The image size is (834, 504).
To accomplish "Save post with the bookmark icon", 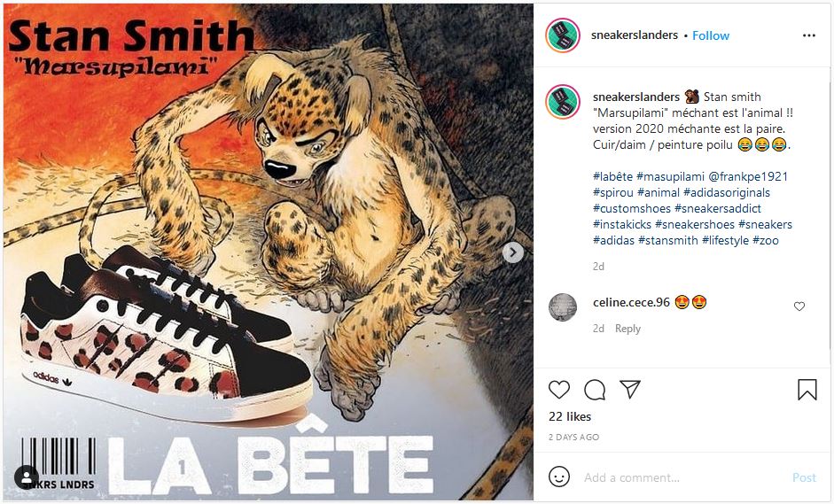I will [807, 390].
